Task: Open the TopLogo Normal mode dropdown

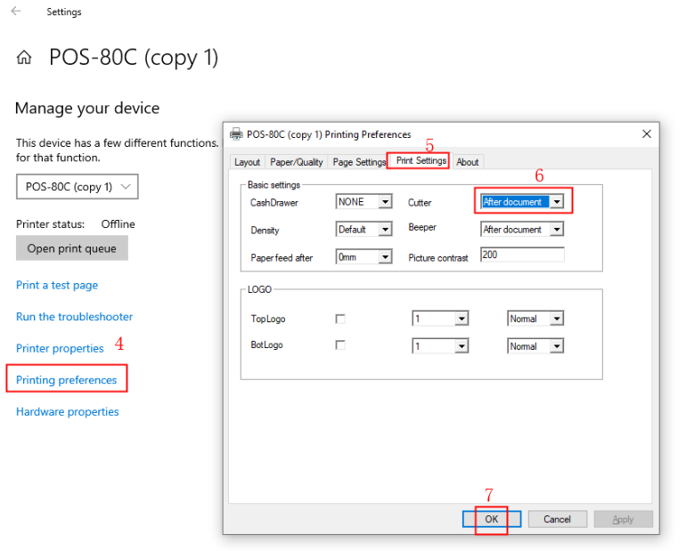Action: (535, 319)
